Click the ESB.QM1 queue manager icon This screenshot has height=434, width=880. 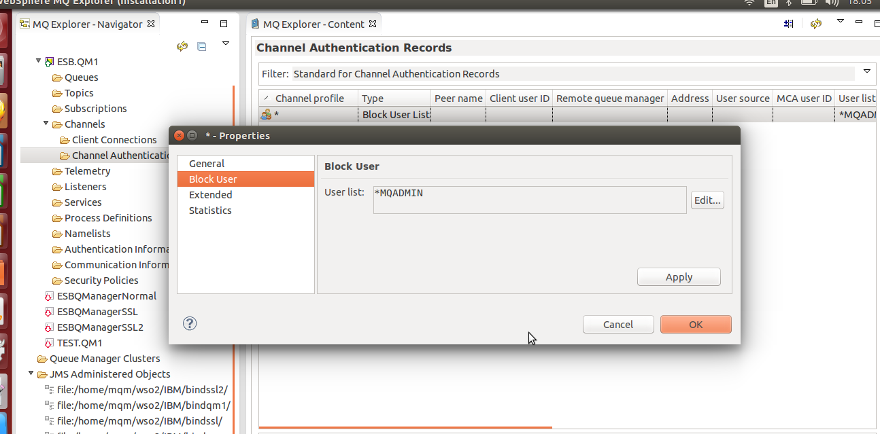point(50,62)
